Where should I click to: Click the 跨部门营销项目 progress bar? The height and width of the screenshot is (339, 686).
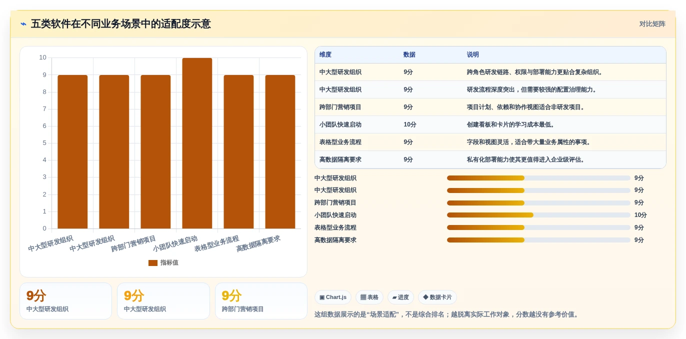[538, 203]
